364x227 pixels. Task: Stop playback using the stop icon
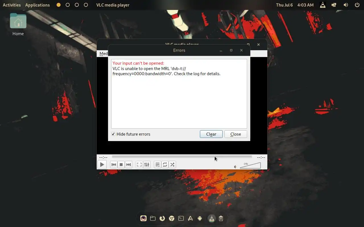point(121,165)
